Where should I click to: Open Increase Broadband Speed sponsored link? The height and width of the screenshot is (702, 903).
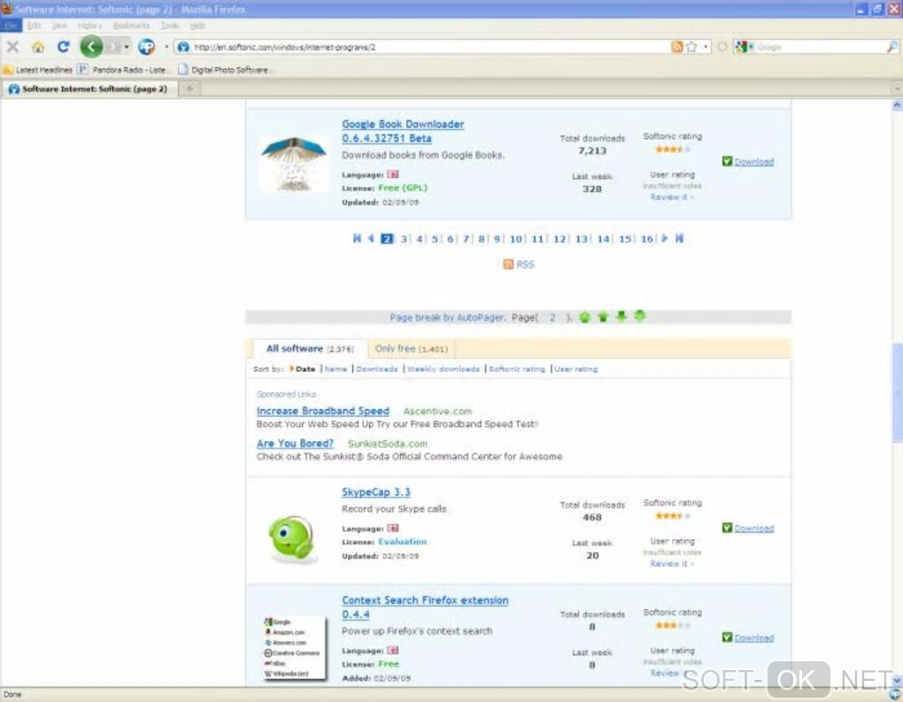coord(322,411)
